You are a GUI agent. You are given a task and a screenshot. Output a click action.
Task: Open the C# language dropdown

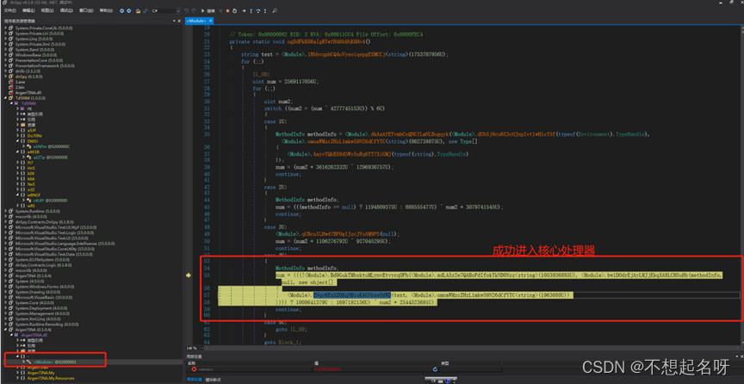point(165,10)
